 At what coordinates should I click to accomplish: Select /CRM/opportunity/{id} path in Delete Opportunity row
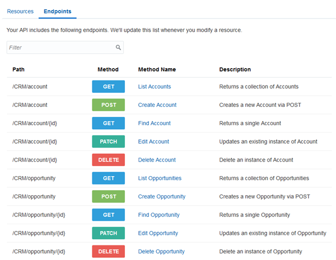coord(39,252)
